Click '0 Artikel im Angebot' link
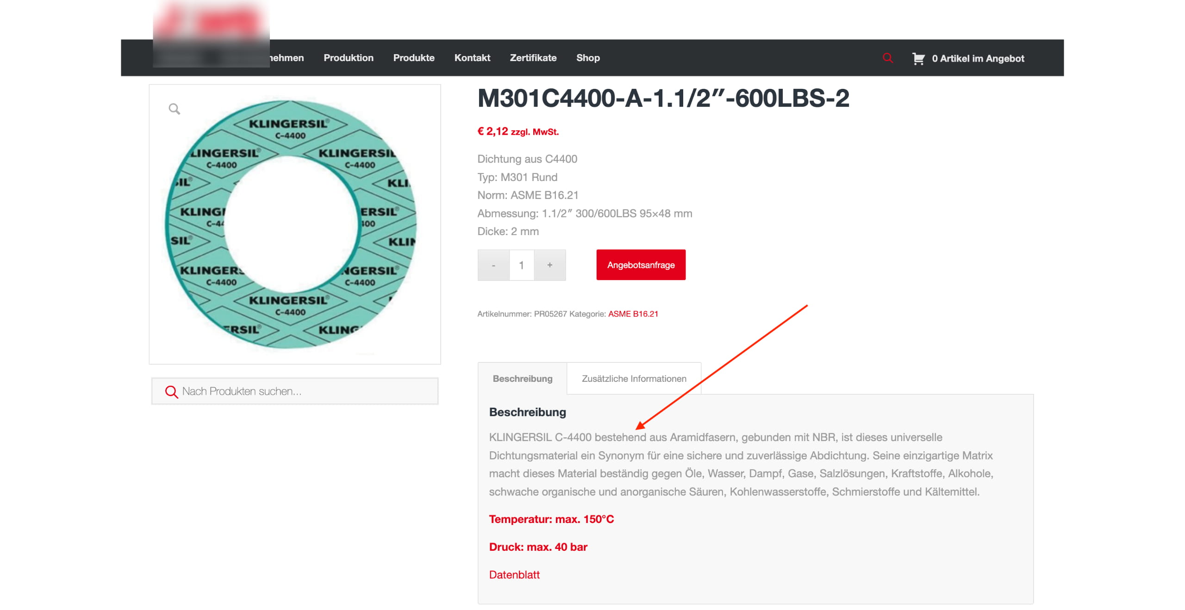This screenshot has width=1185, height=610. [978, 58]
